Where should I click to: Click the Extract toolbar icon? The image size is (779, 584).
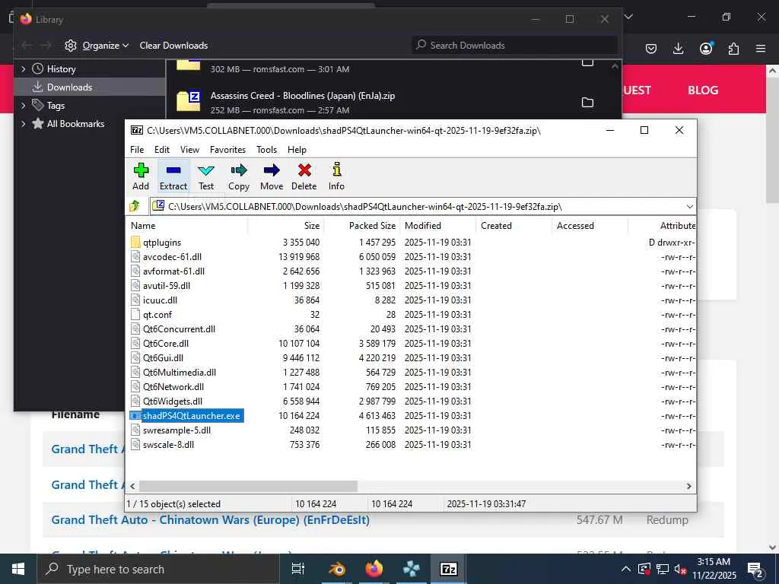coord(173,176)
